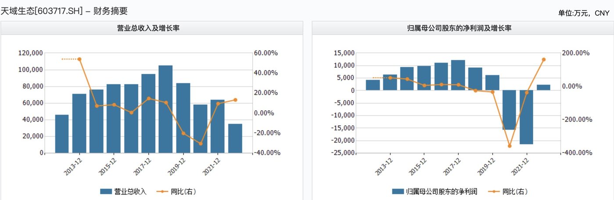Toggle the 归属母公司股东的净利润 legend label
Viewport: 614px width, 200px height.
click(x=442, y=192)
